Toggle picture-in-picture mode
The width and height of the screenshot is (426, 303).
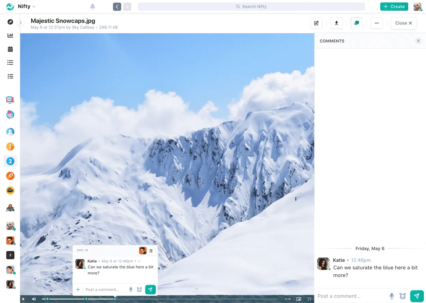click(299, 299)
